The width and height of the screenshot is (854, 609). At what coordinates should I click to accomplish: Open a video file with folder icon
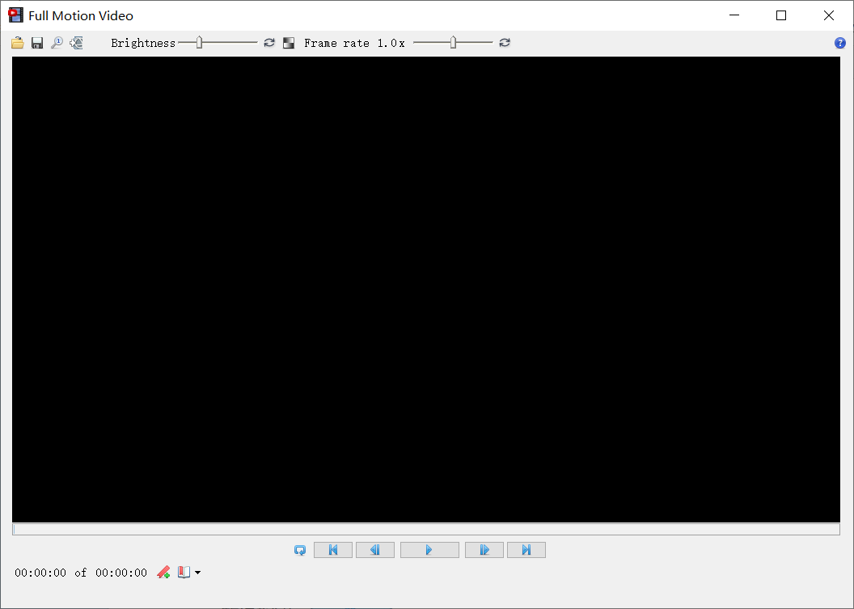click(18, 43)
